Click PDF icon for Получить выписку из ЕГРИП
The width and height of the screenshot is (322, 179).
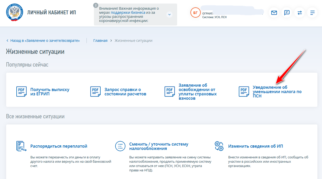pos(21,92)
